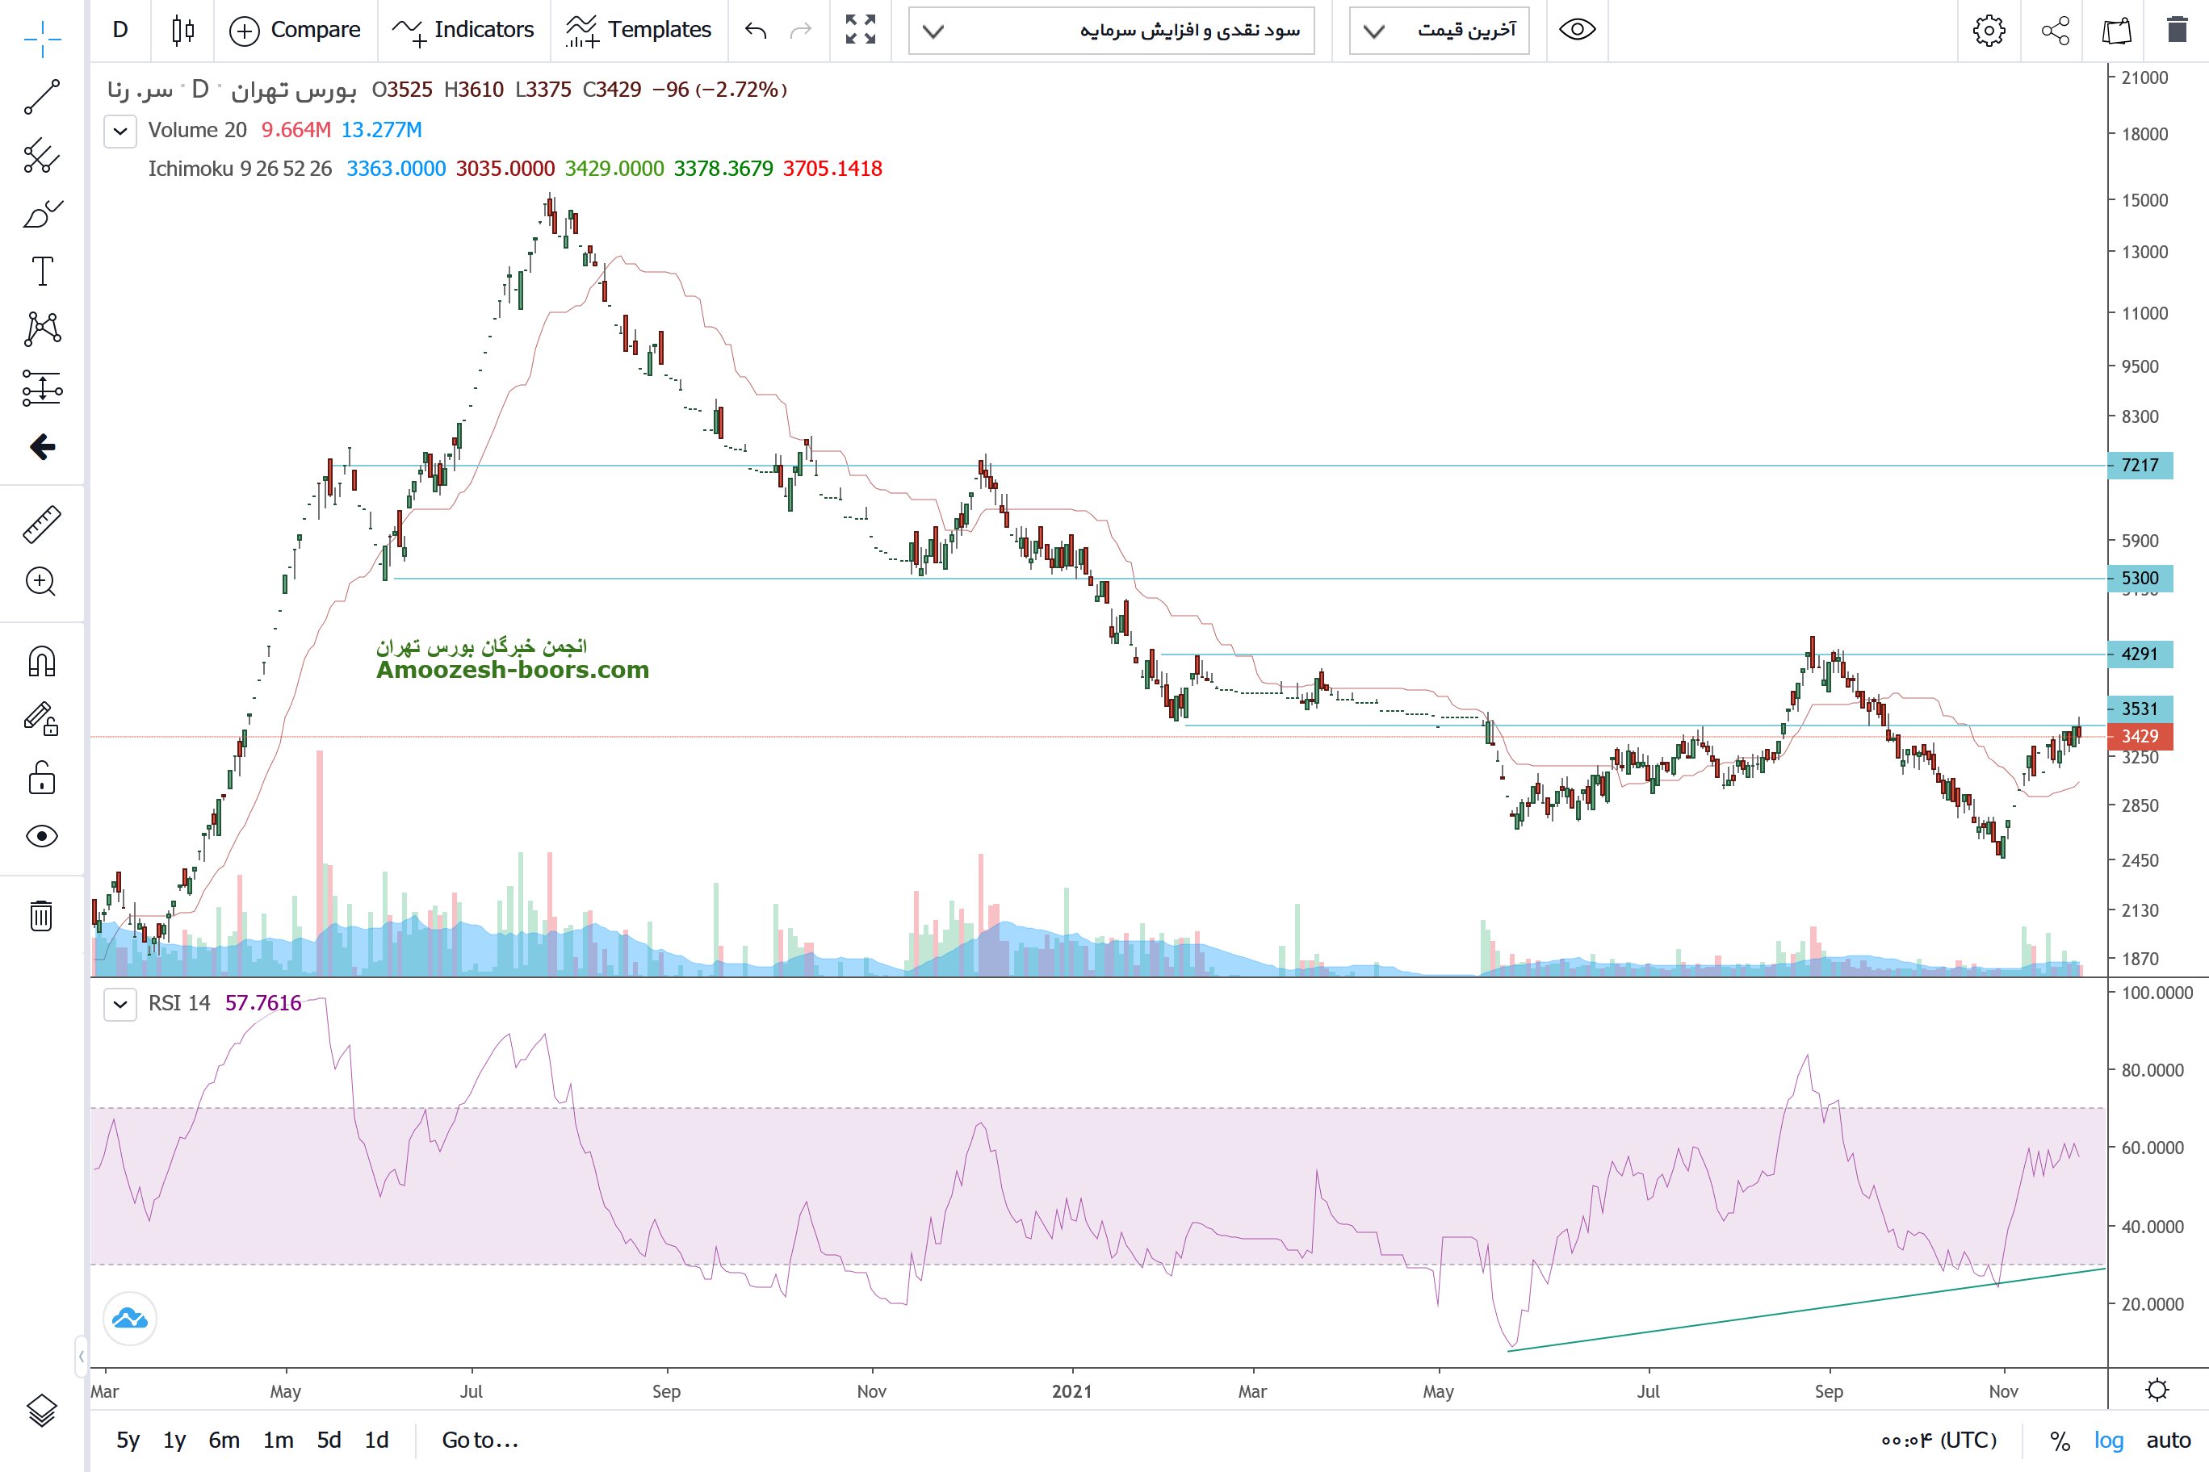Image resolution: width=2209 pixels, height=1472 pixels.
Task: Toggle auto scale
Action: click(x=2168, y=1440)
